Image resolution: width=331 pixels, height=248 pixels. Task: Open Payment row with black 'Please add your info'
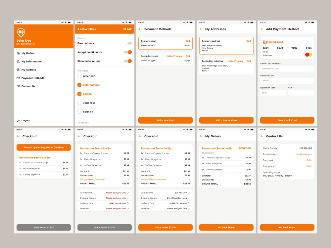(165, 209)
